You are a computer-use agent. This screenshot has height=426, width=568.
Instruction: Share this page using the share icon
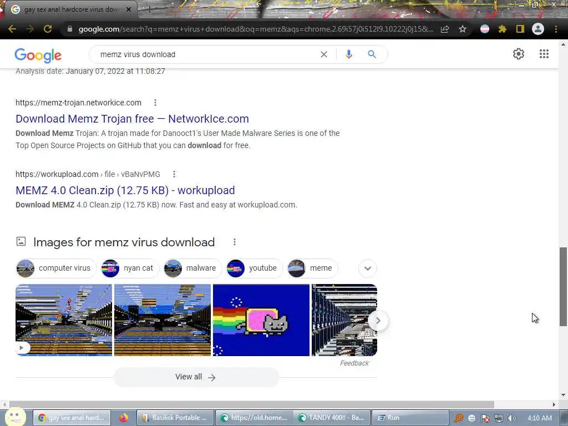point(445,29)
